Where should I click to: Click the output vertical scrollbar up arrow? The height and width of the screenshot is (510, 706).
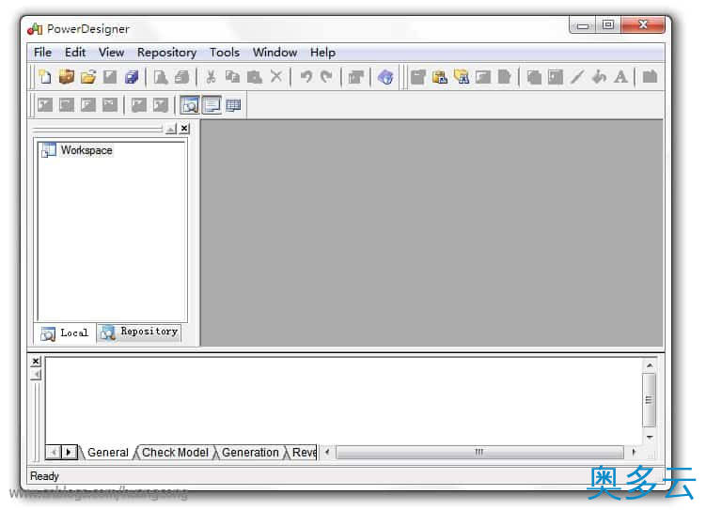650,365
